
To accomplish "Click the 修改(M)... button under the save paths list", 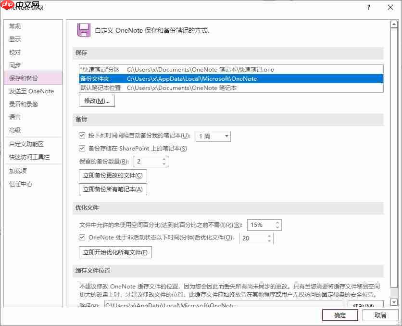I will tap(97, 101).
